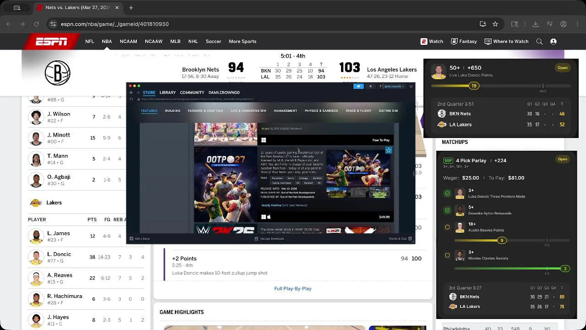Open the COMMUNITY tab in Steam window

click(192, 93)
